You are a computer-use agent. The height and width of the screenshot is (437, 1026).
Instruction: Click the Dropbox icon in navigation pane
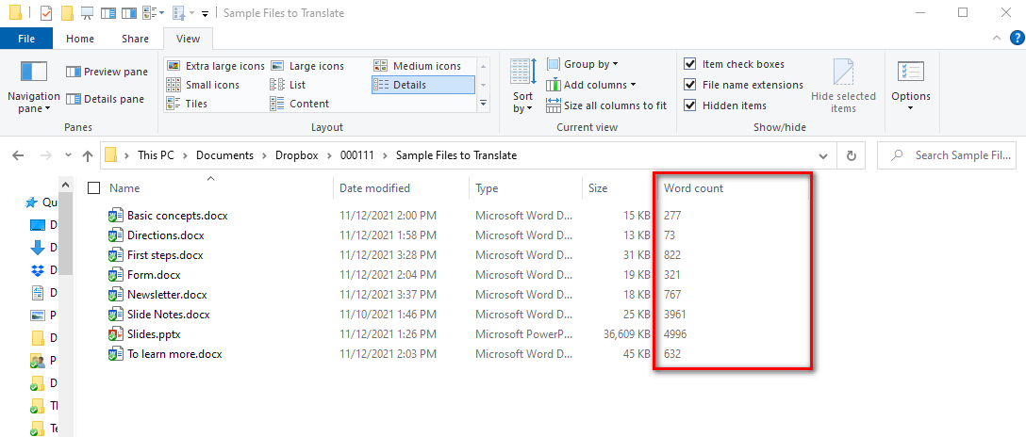[38, 269]
